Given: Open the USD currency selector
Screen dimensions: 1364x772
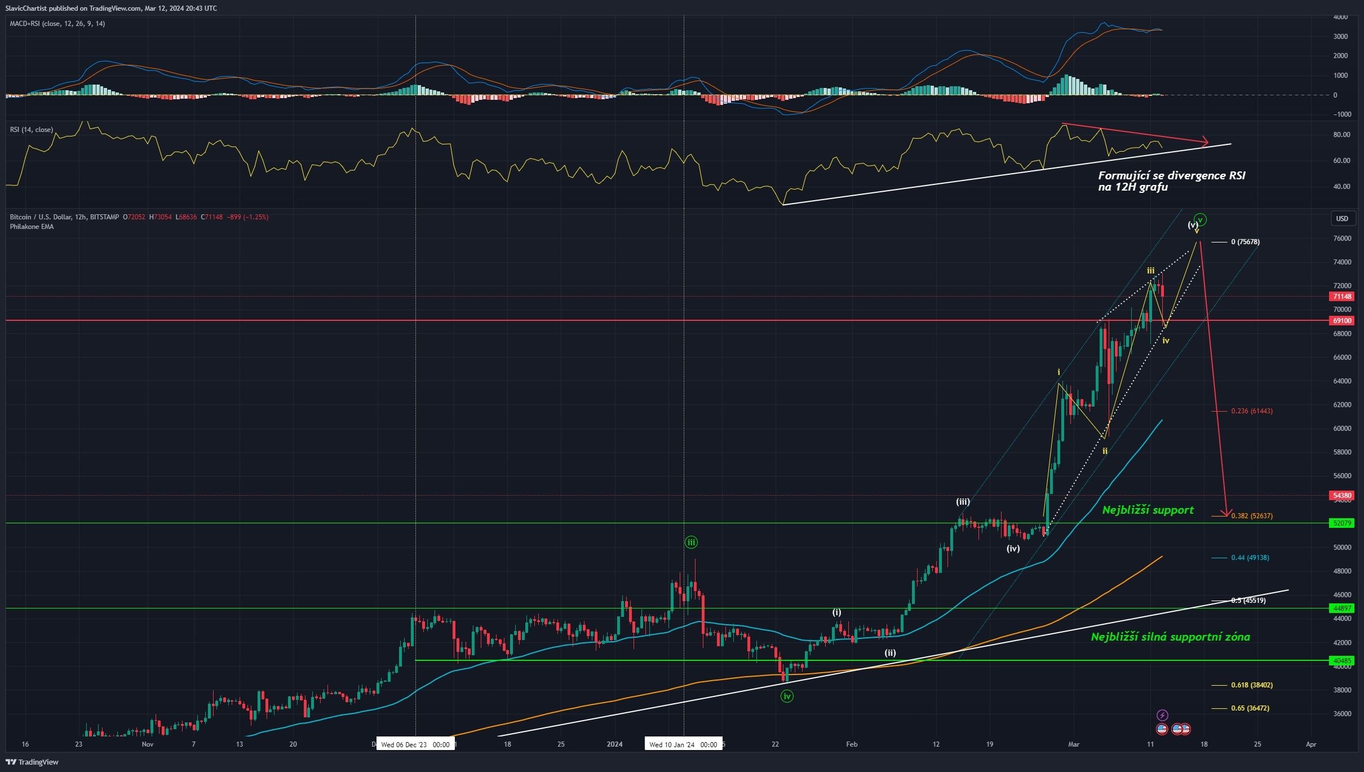Looking at the screenshot, I should tap(1342, 219).
